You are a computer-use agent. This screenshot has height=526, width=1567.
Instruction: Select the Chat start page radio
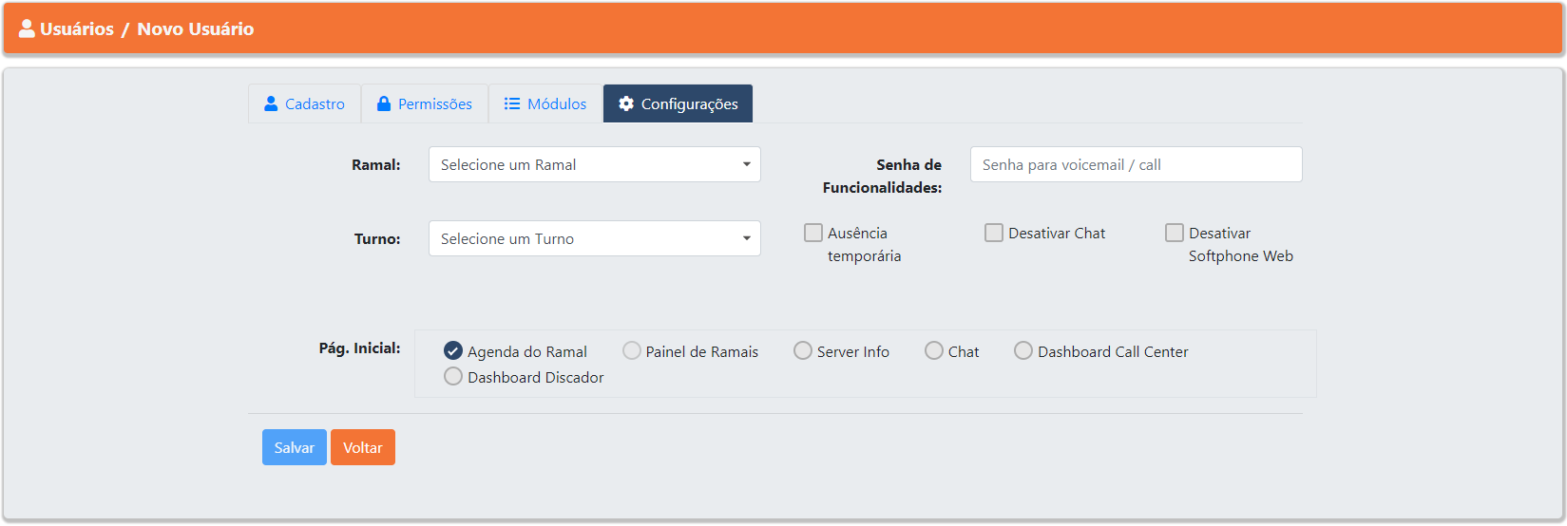[x=934, y=351]
